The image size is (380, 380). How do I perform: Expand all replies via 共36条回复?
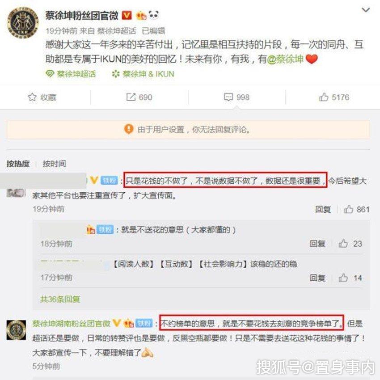[60, 299]
